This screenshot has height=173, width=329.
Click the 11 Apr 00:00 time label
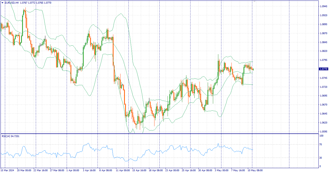coord(123,170)
